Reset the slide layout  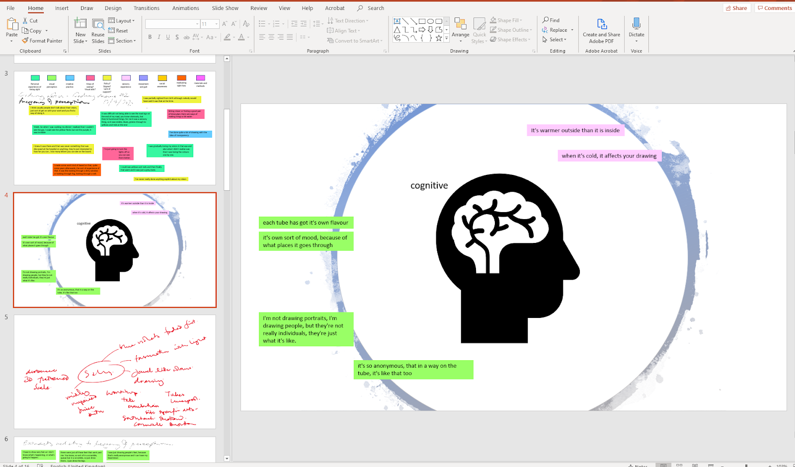click(x=118, y=31)
